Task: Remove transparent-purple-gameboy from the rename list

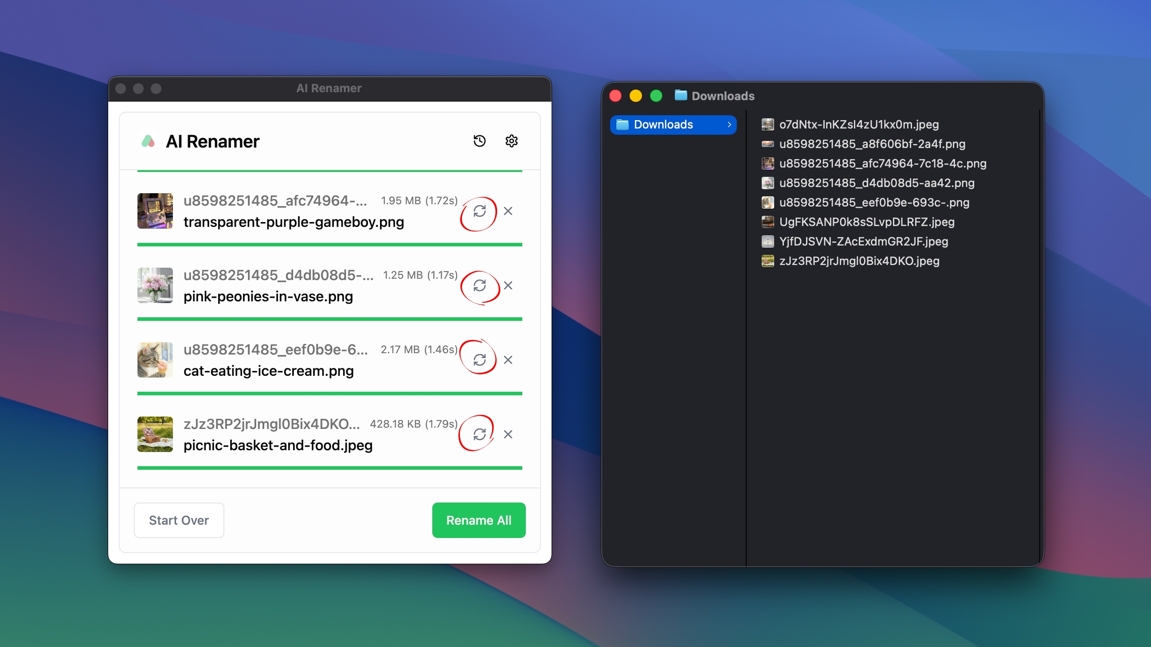Action: [508, 212]
